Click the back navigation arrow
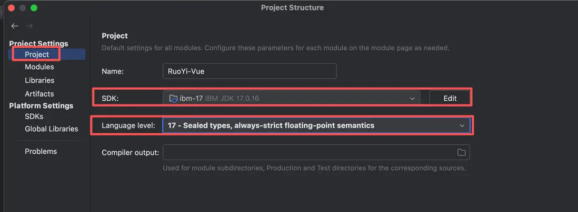 pos(15,26)
